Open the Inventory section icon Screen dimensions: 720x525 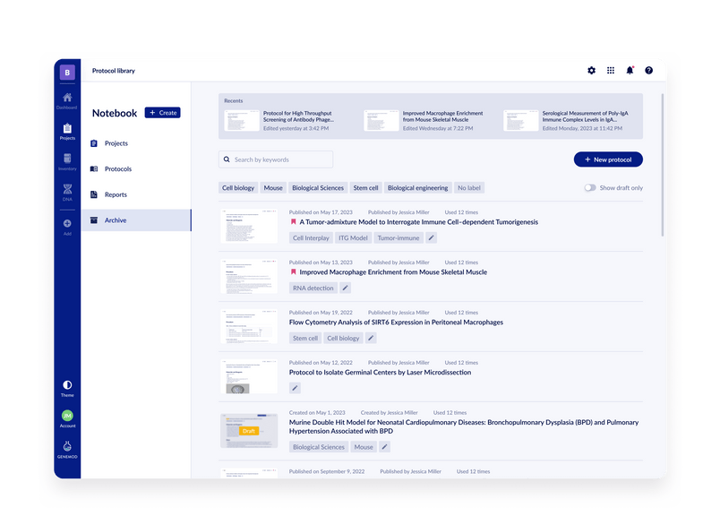point(67,159)
